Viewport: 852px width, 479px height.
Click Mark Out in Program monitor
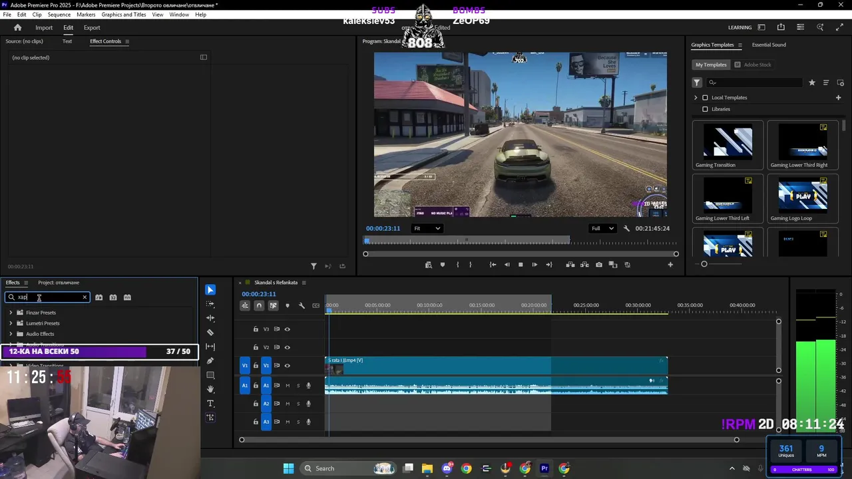coord(471,265)
